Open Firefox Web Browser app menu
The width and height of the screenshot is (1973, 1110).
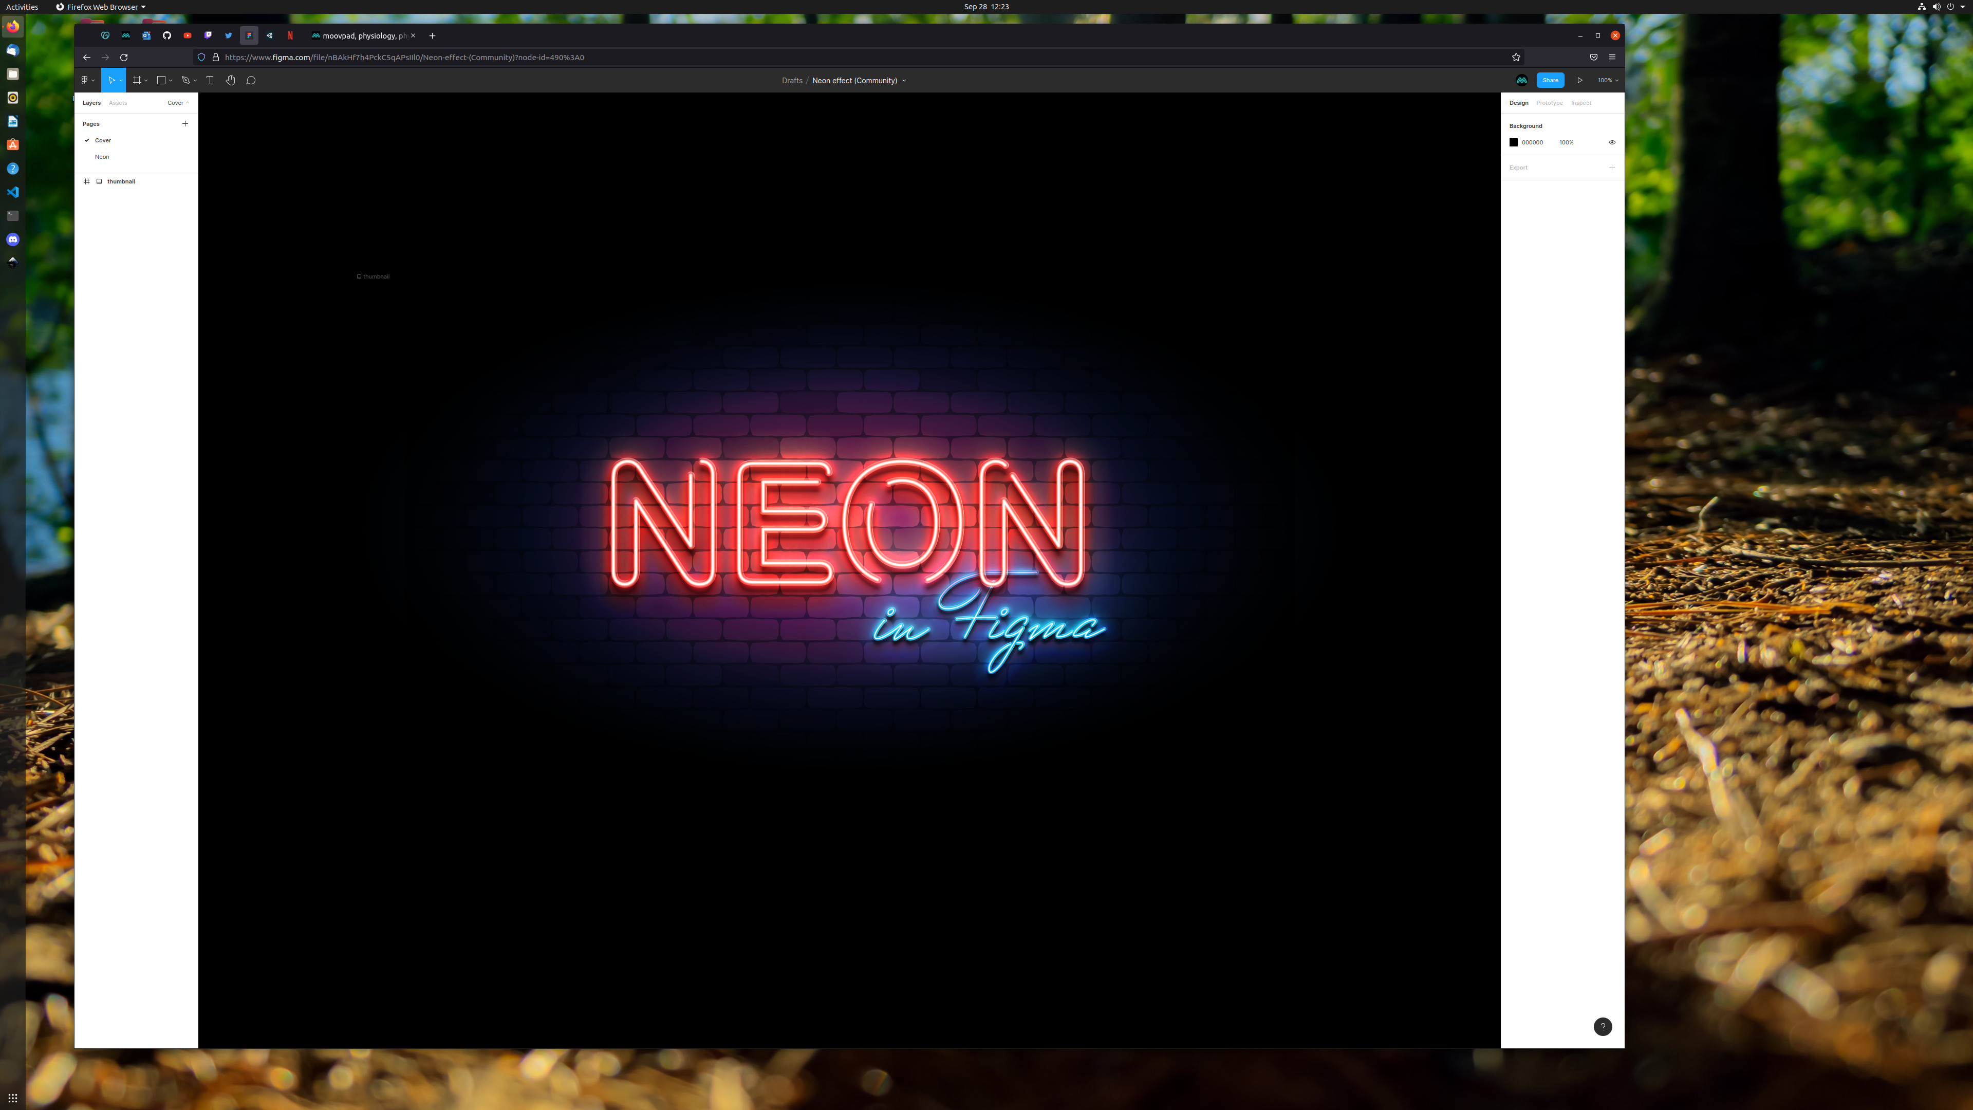tap(100, 7)
